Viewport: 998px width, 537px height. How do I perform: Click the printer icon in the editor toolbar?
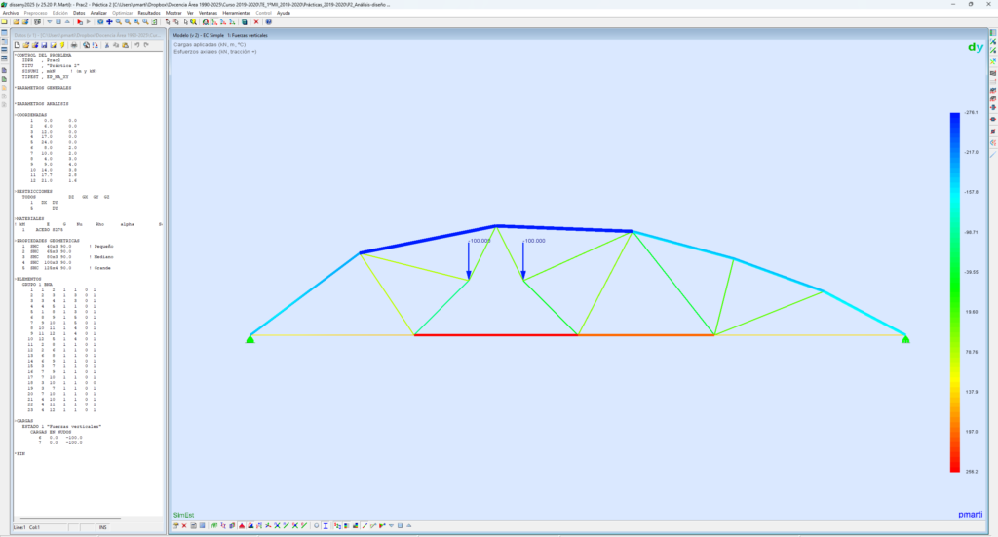point(74,45)
